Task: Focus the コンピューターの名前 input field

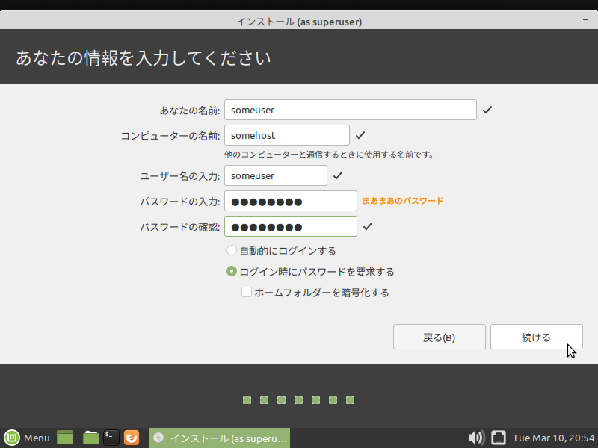Action: tap(287, 135)
